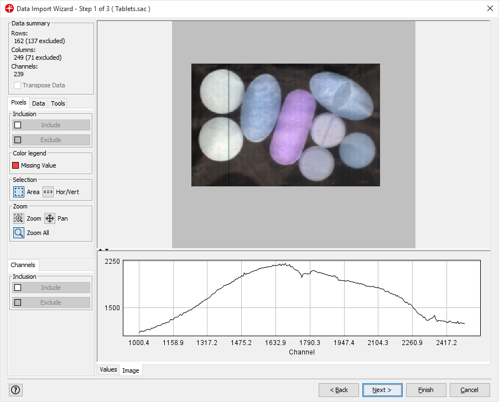Click the red Missing Value color swatch
499x402 pixels.
pos(16,165)
